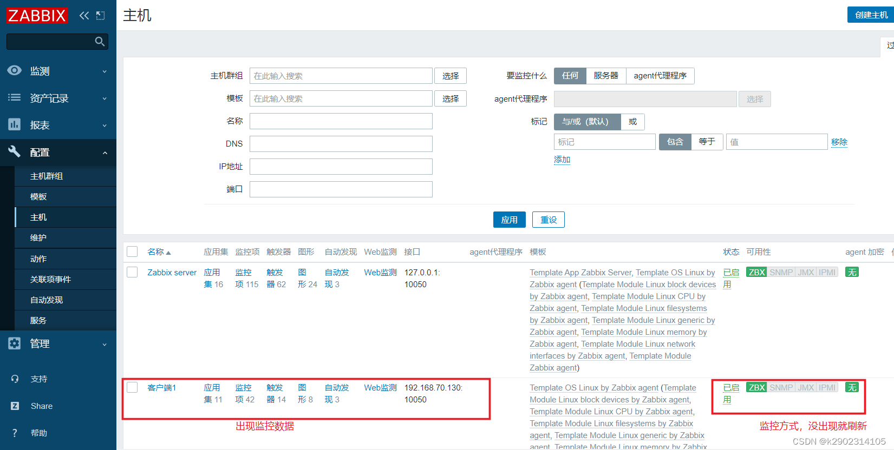Image resolution: width=894 pixels, height=450 pixels.
Task: Click the 重设 filter button
Action: (549, 220)
